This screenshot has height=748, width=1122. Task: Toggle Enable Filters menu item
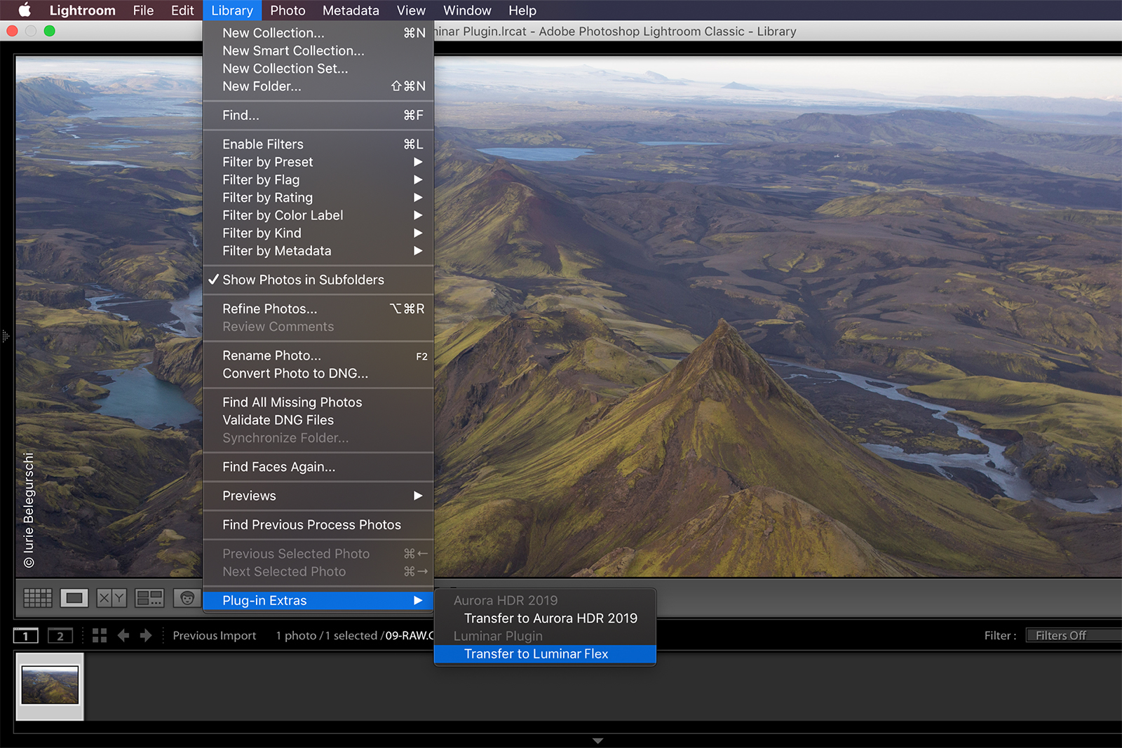(x=318, y=144)
